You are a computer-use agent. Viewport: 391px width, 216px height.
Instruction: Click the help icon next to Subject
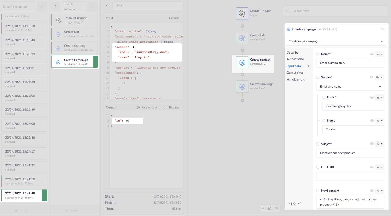[372, 144]
